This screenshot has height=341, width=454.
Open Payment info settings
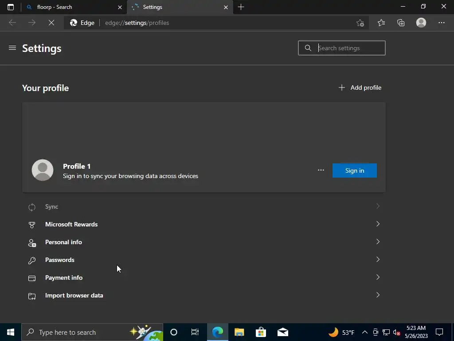point(204,278)
